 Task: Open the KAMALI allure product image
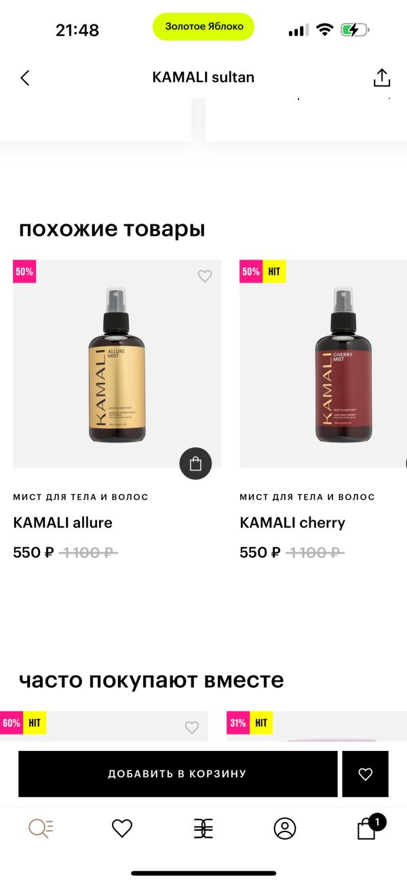tap(117, 364)
